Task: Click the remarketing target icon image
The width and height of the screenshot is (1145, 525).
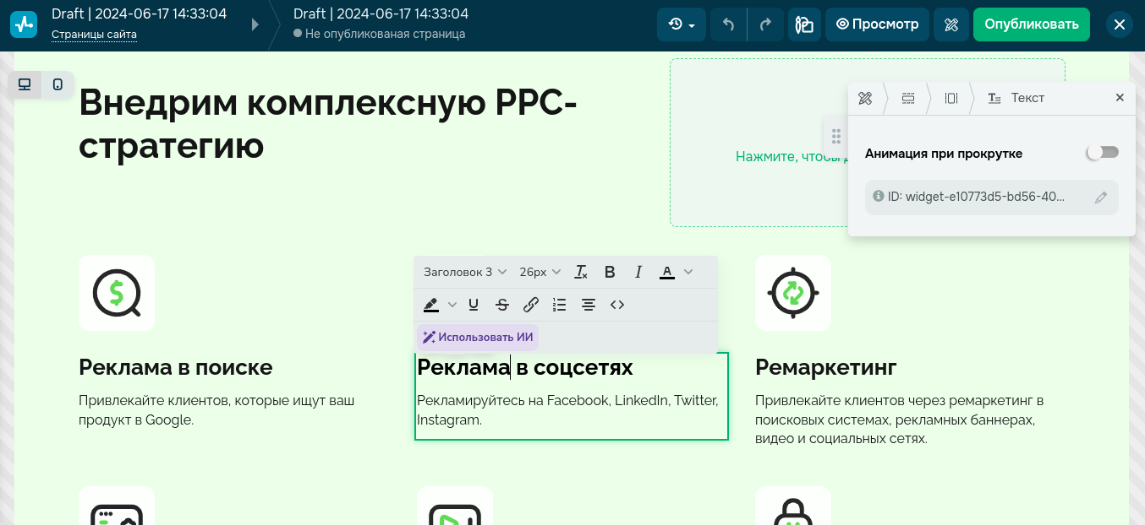Action: point(793,293)
